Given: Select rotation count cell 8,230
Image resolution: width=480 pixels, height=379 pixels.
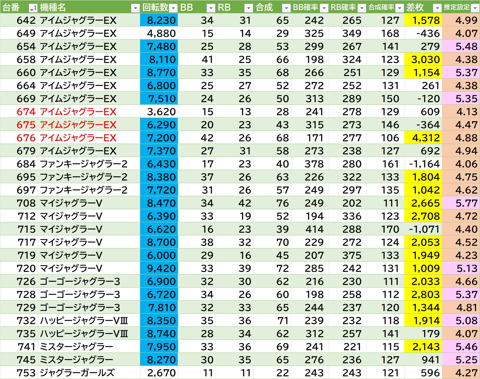Looking at the screenshot, I should point(159,20).
